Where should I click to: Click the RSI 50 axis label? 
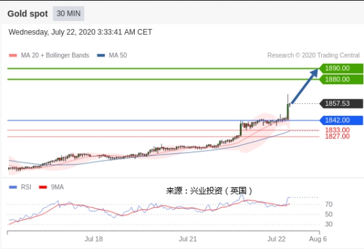(x=329, y=214)
